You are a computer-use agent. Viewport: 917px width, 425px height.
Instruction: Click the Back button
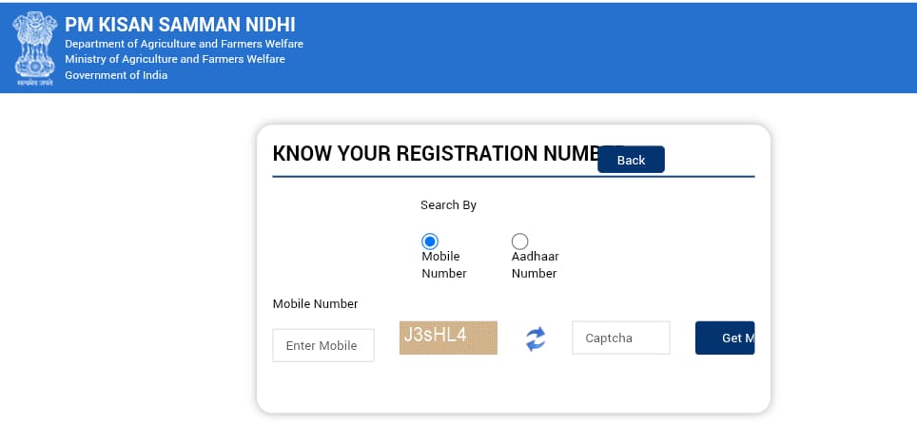coord(631,160)
